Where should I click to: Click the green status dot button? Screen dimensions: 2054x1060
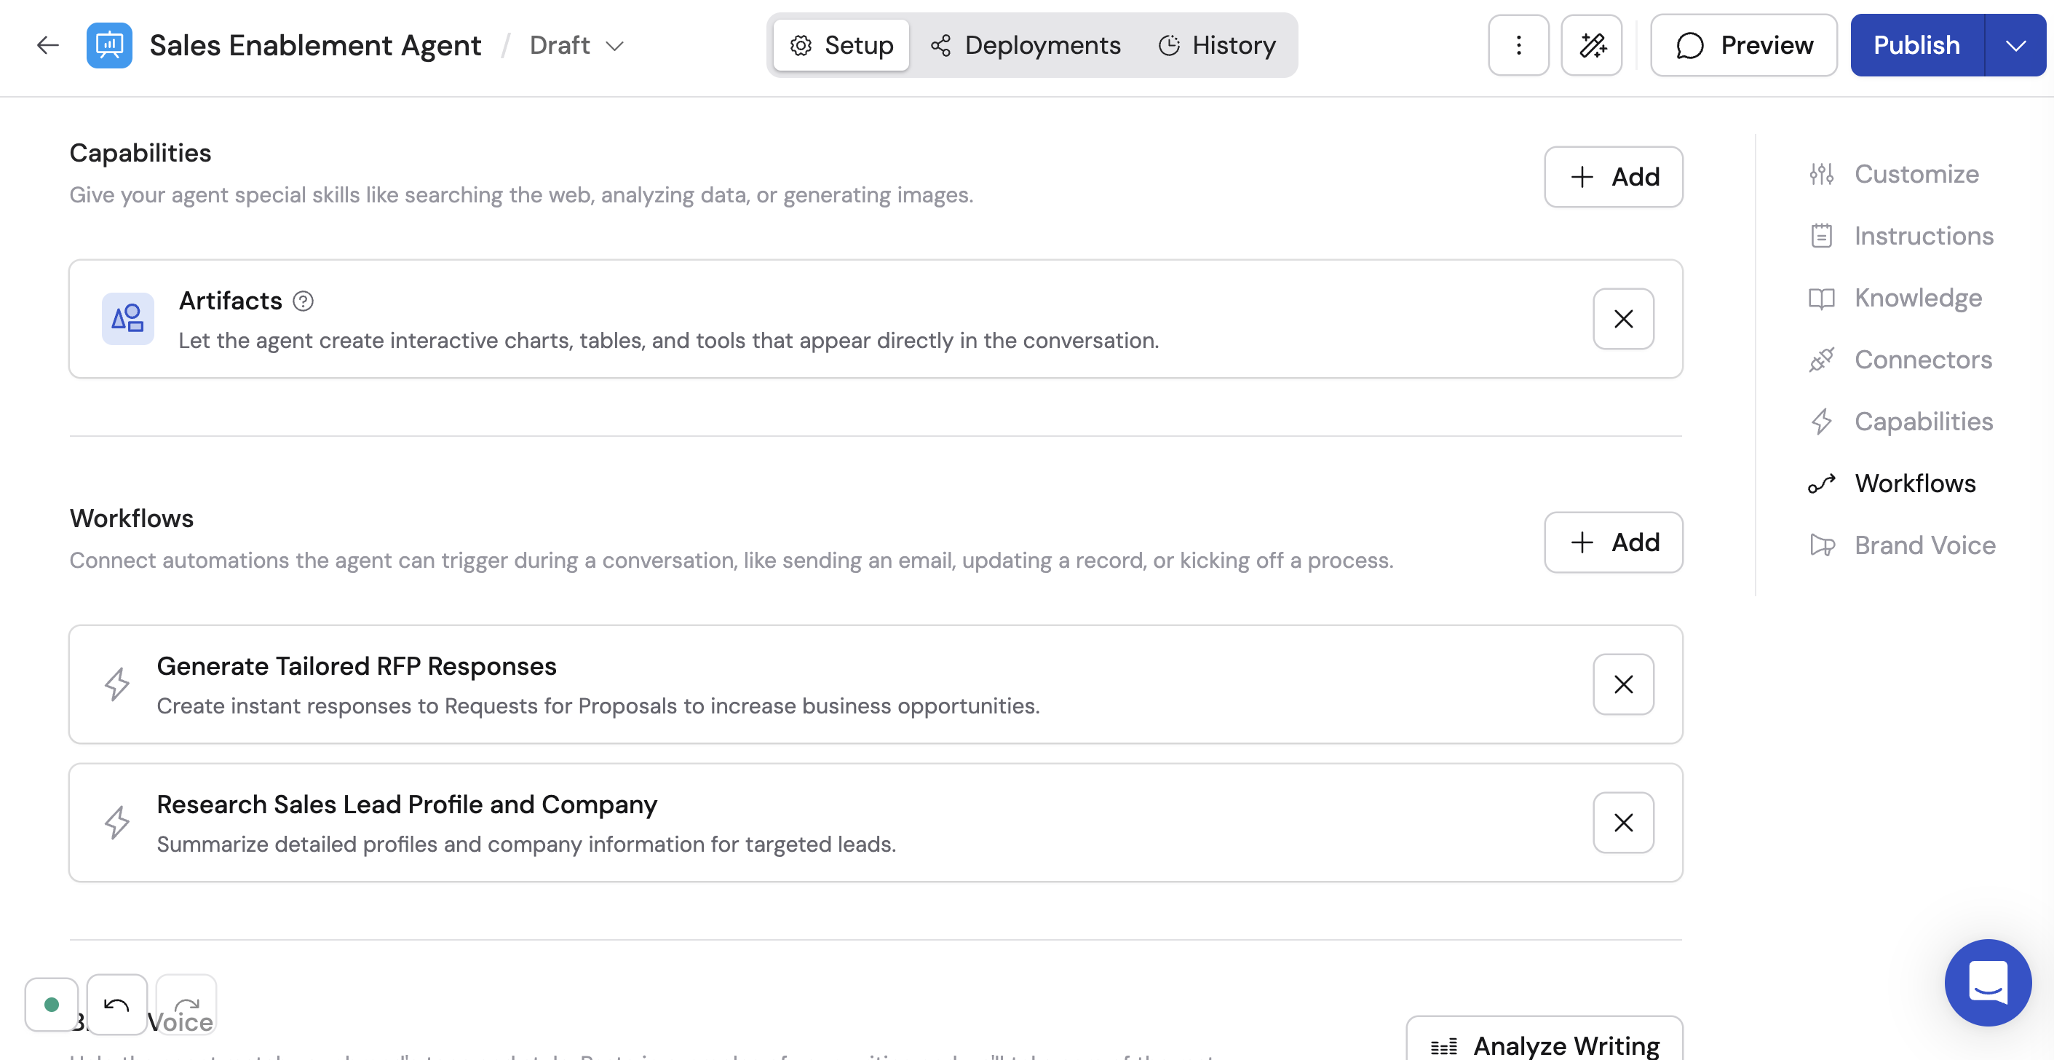pos(52,1004)
